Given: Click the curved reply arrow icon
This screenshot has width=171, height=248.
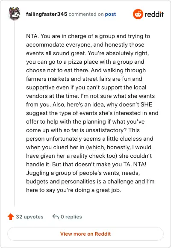Looking at the screenshot, I should coord(56,216).
